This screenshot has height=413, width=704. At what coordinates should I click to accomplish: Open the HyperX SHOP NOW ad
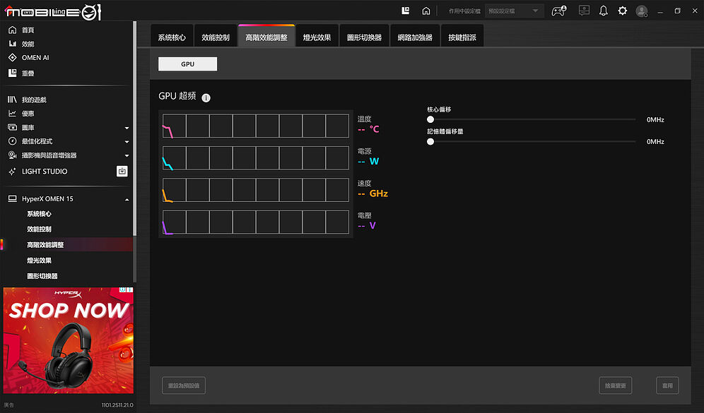pyautogui.click(x=69, y=340)
